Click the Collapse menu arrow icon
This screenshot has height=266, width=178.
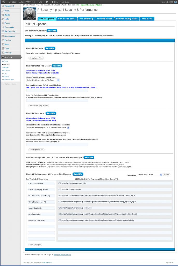click(x=3, y=84)
